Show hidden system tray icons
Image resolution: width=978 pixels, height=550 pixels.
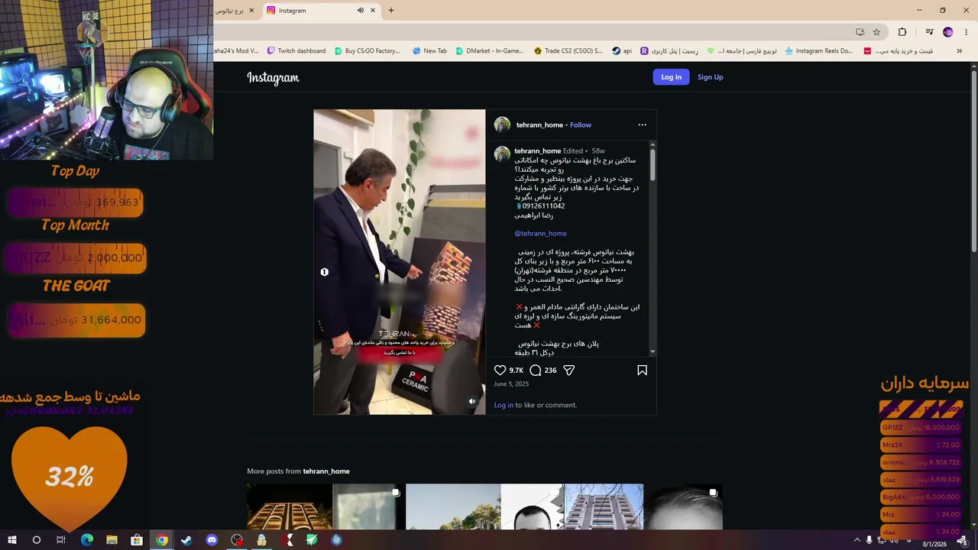(x=857, y=540)
